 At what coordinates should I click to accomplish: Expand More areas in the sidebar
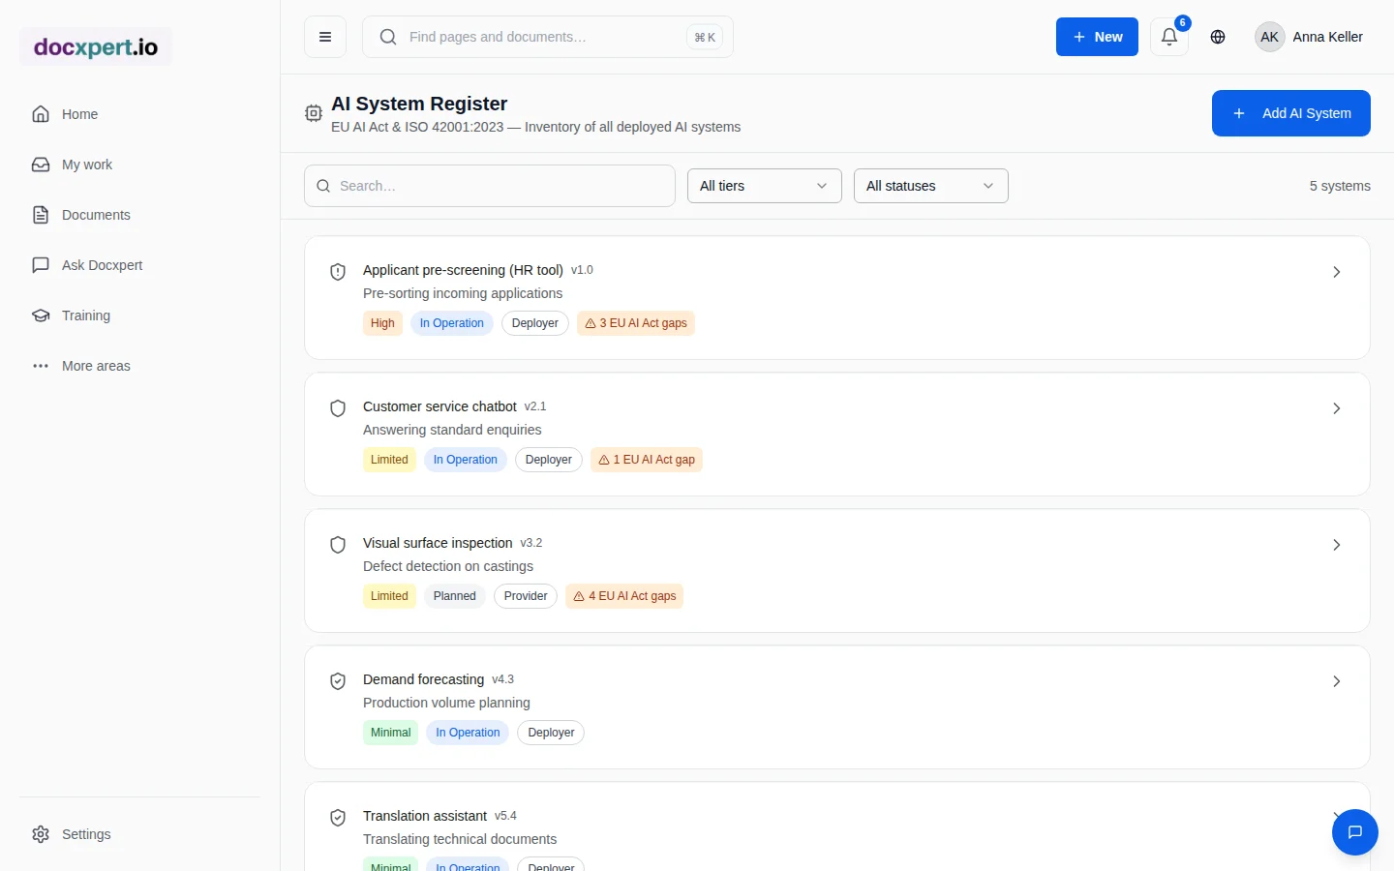[139, 366]
